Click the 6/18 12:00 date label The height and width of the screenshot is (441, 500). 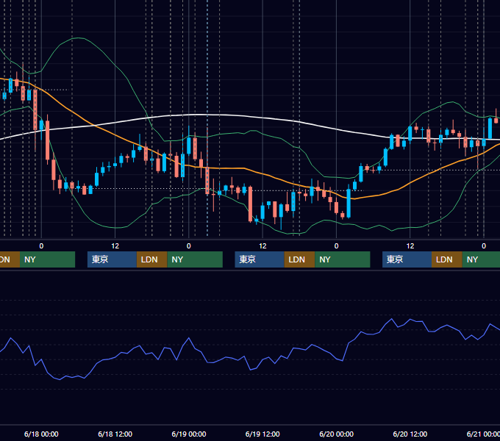[115, 434]
